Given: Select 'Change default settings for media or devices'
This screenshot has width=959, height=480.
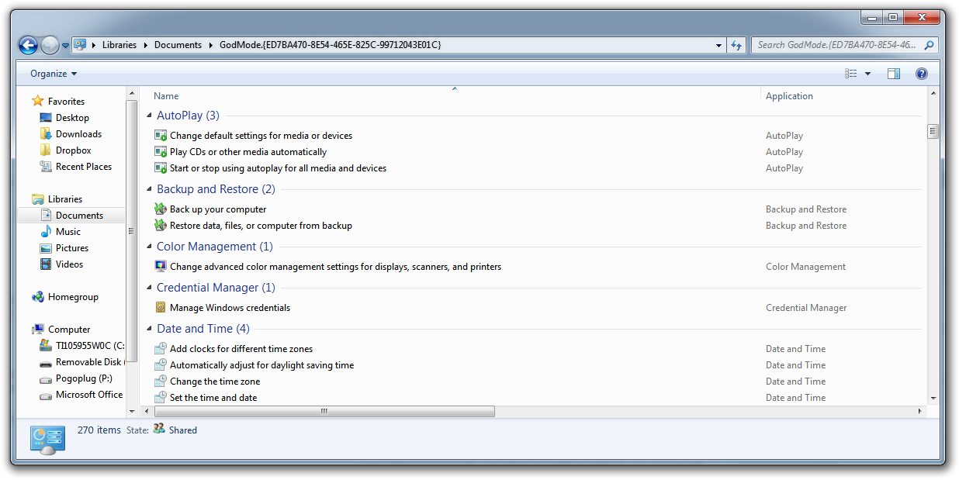Looking at the screenshot, I should point(261,136).
